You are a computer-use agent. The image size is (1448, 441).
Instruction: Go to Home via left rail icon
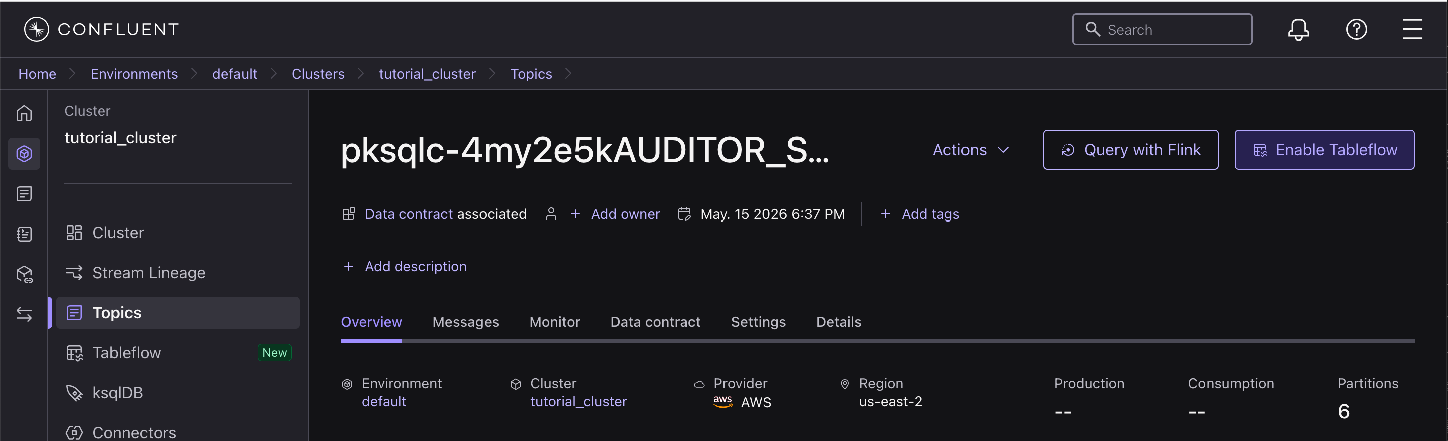click(x=24, y=114)
